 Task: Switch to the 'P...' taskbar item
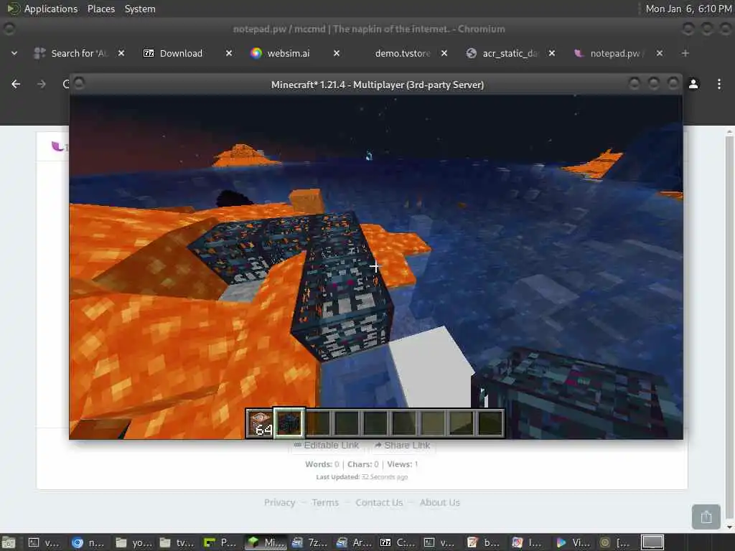220,542
